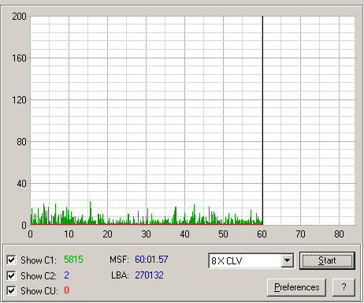Click the MSF: label text
Screen dimensions: 364x303
pos(119,260)
